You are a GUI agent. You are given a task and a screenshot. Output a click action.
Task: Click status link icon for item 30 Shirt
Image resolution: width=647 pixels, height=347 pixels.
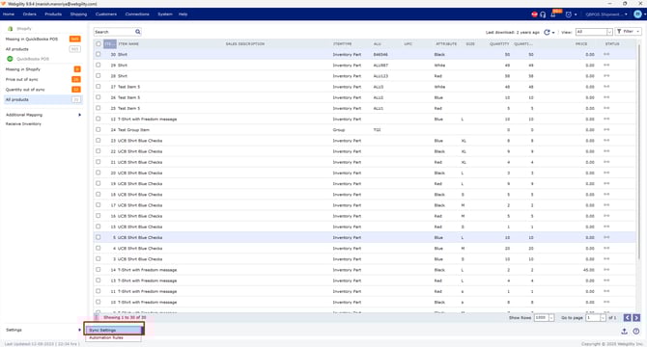(x=606, y=54)
